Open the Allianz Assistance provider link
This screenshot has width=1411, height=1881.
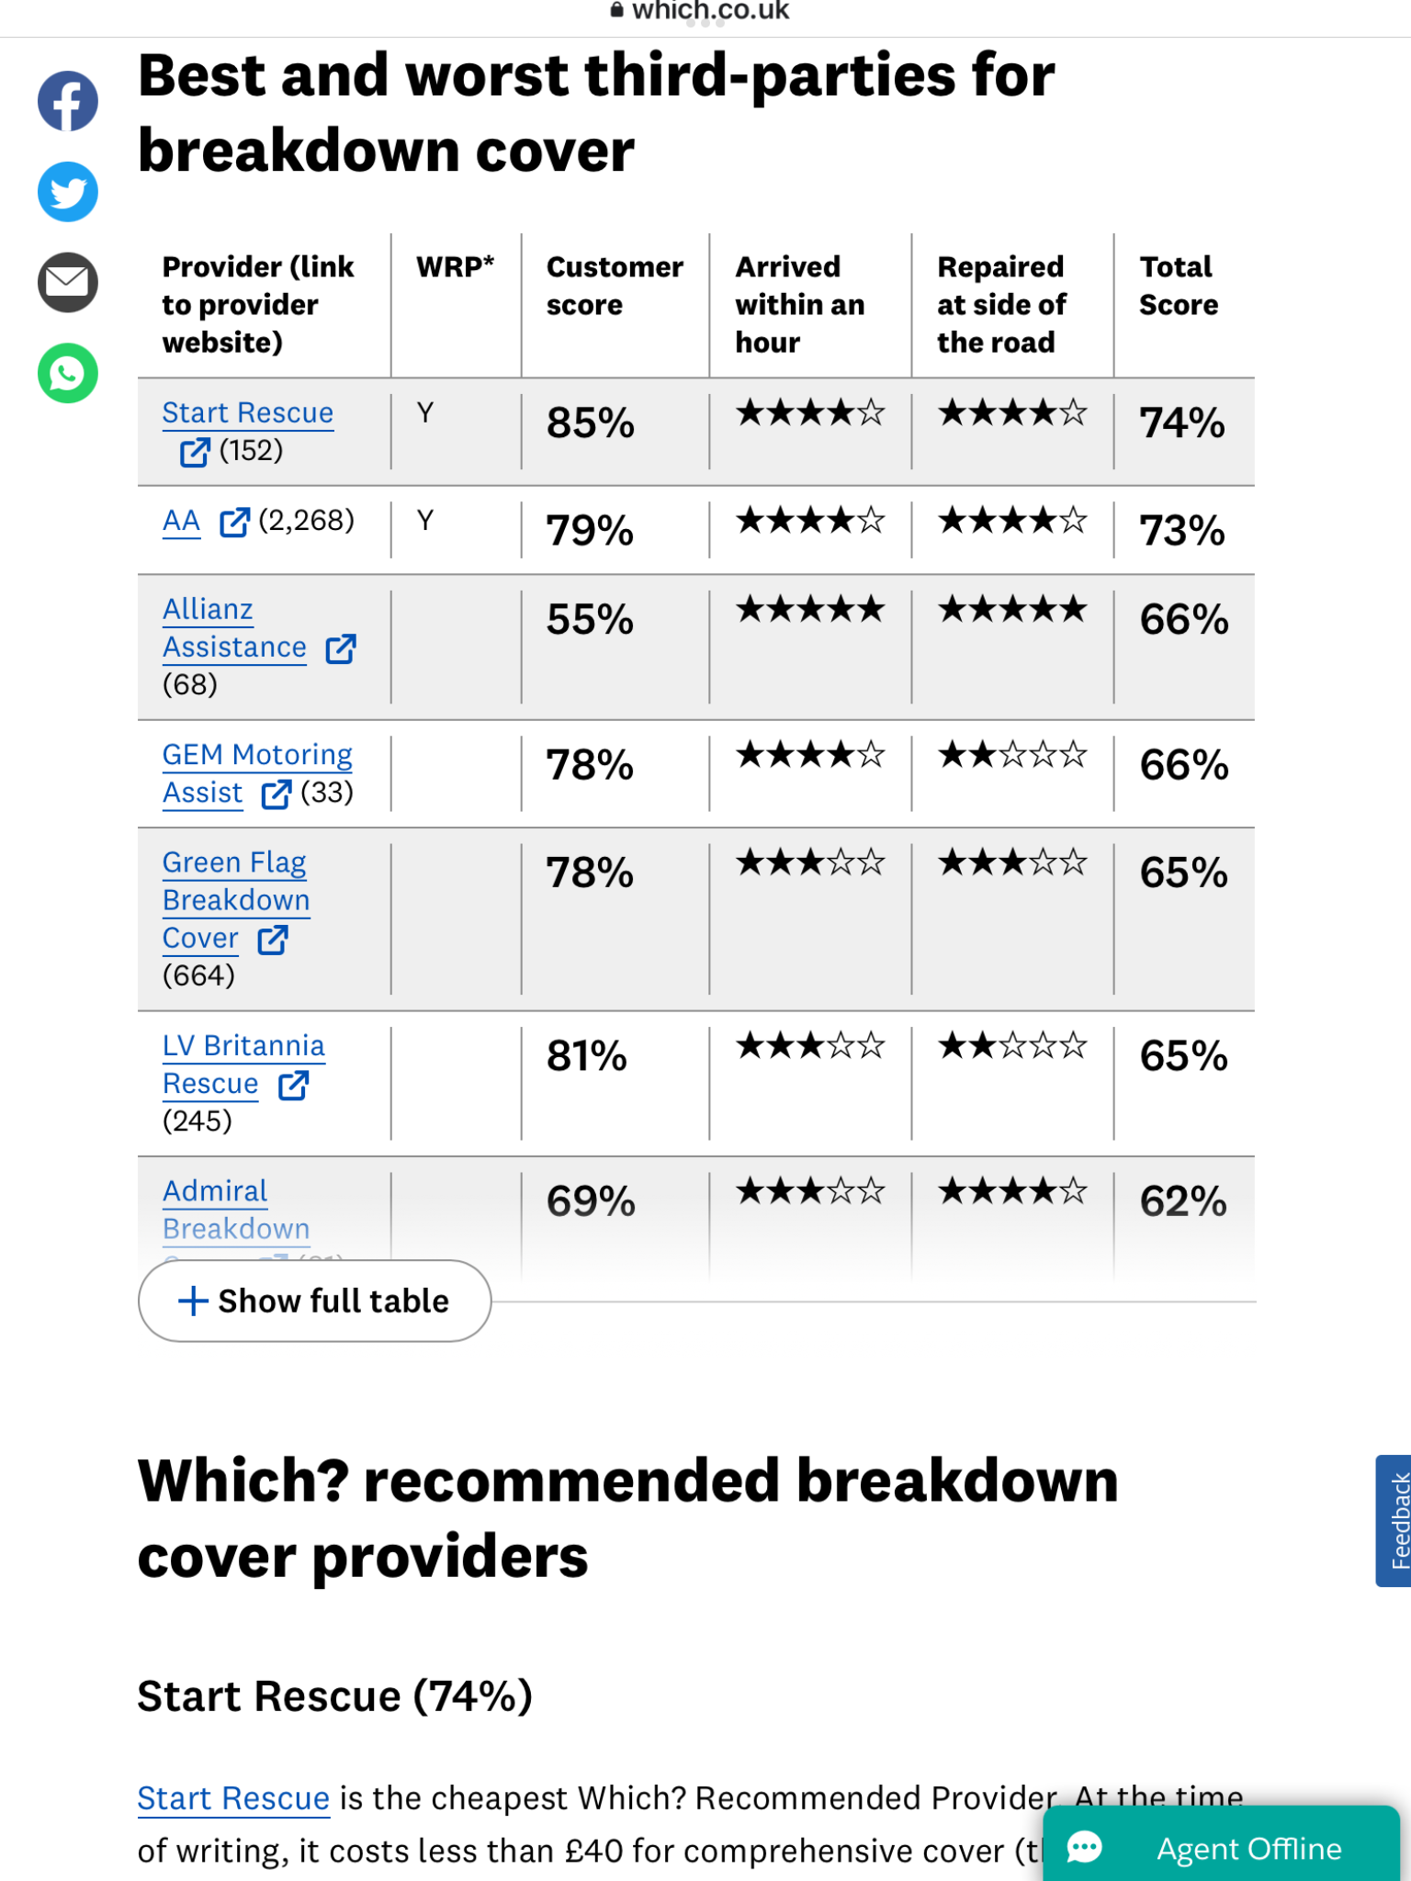point(234,629)
